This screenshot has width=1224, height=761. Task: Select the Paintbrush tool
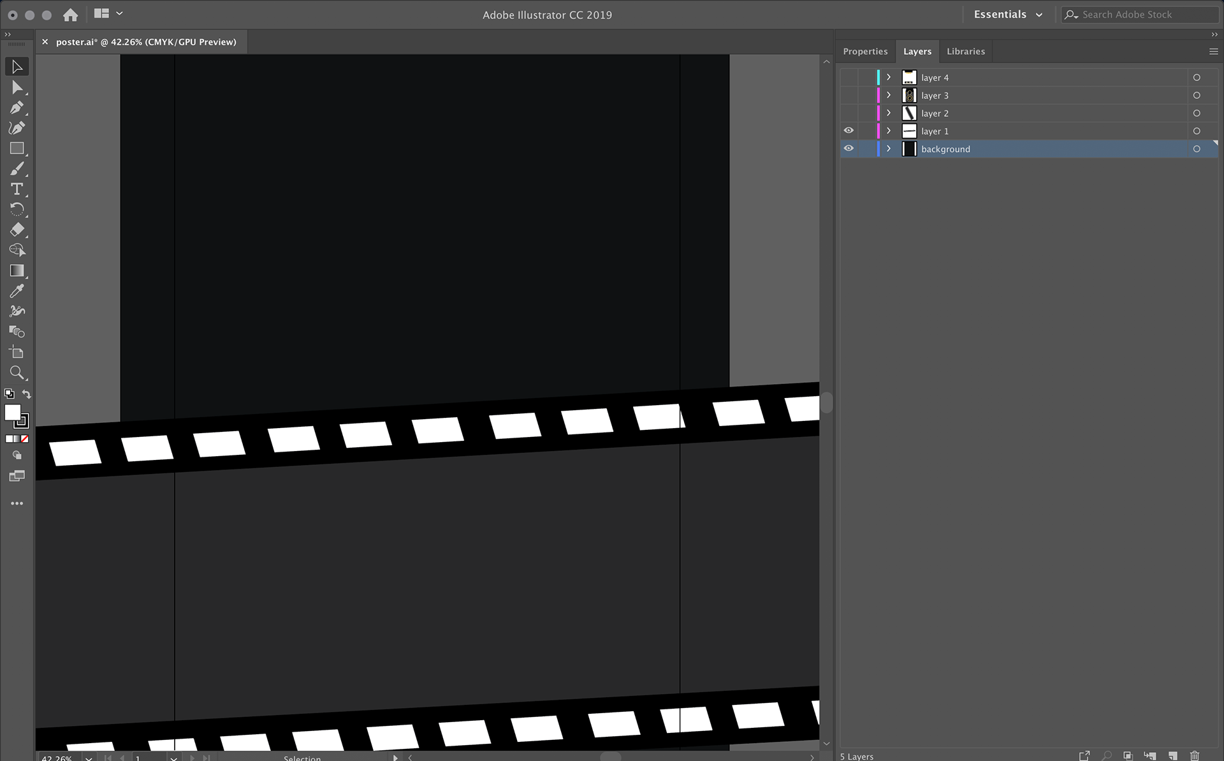(x=17, y=169)
